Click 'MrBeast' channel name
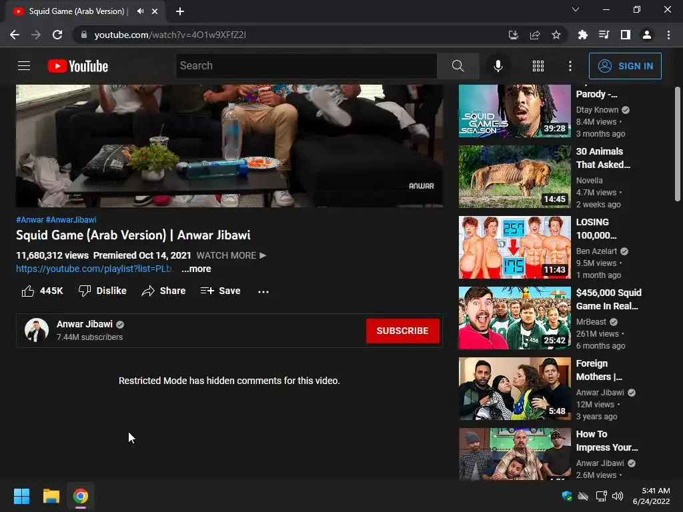683x512 pixels. pyautogui.click(x=591, y=322)
